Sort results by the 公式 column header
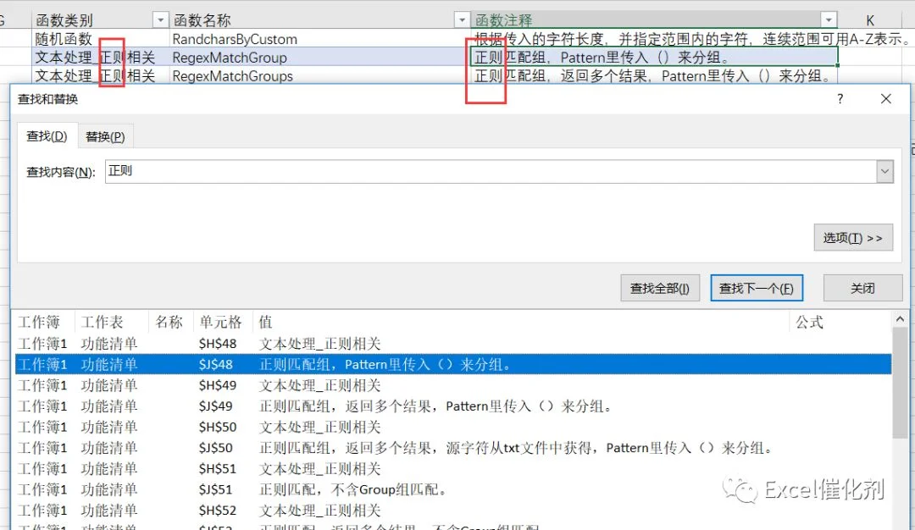The image size is (915, 530). (840, 322)
